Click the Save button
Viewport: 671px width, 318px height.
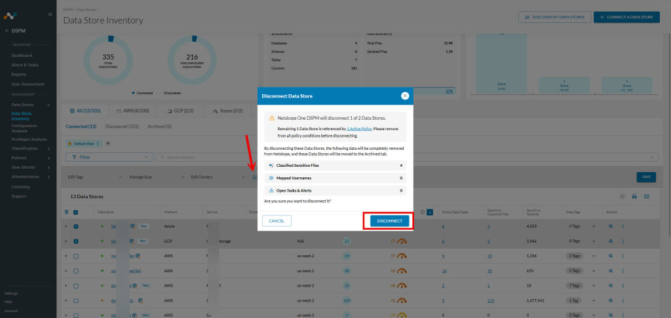pos(646,177)
